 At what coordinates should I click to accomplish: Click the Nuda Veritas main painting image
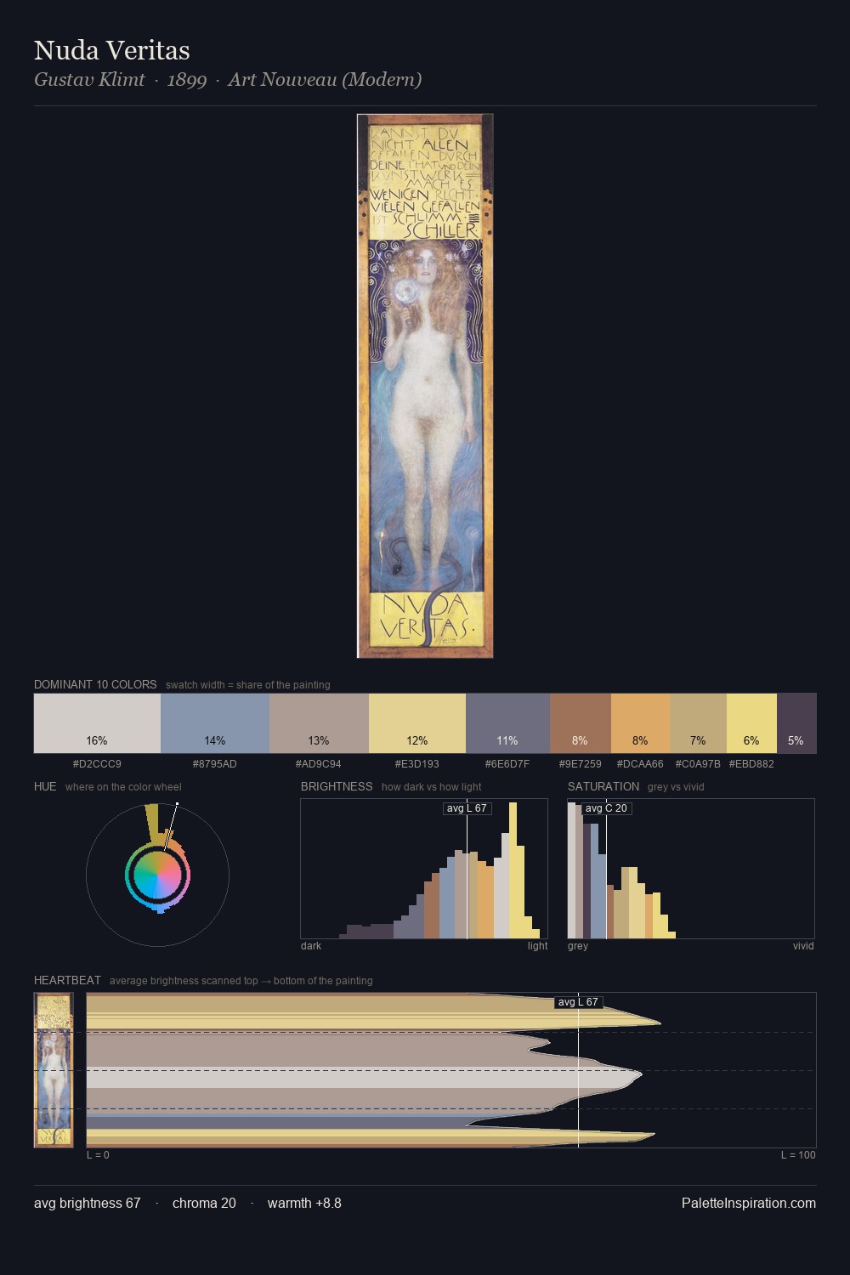(425, 386)
